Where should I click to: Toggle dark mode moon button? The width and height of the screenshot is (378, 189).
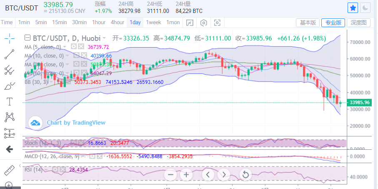click(x=365, y=8)
